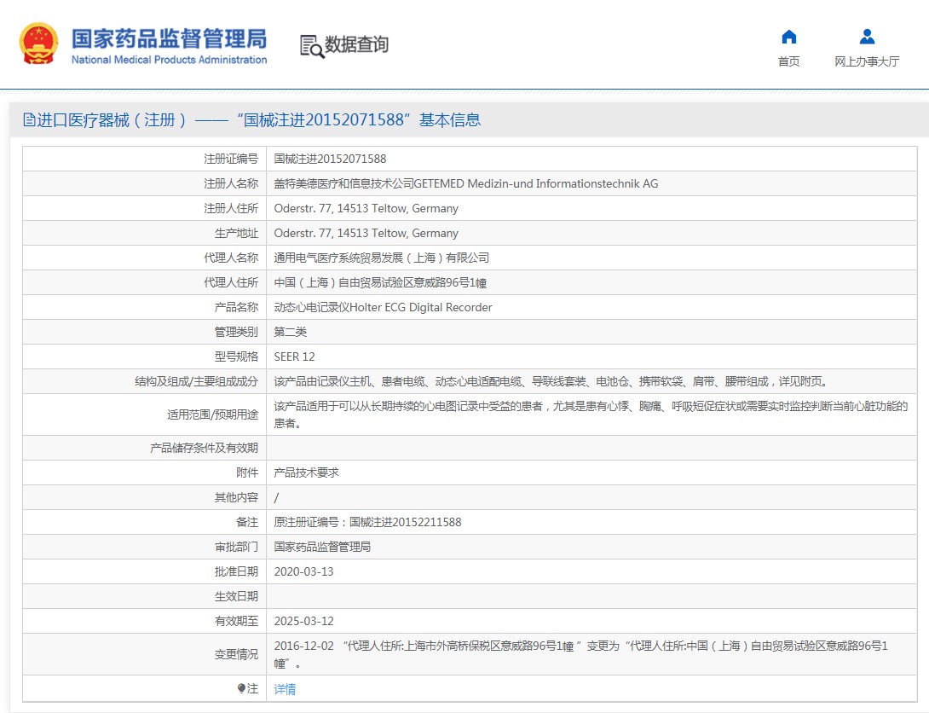Viewport: 929px width, 713px height.
Task: Click the SEER 12 model value
Action: point(294,356)
